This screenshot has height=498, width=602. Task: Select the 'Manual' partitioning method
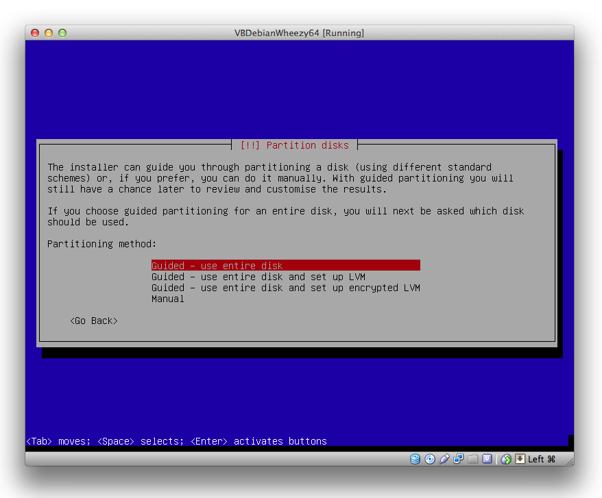pos(168,299)
